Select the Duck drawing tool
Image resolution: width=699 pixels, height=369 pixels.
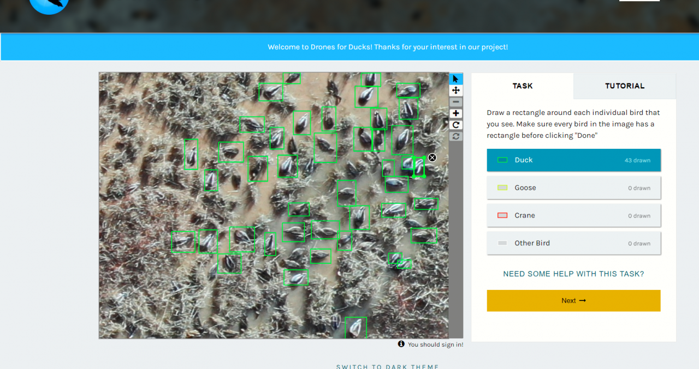coord(574,160)
